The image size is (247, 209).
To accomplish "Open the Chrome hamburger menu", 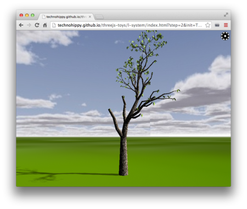I will click(226, 25).
